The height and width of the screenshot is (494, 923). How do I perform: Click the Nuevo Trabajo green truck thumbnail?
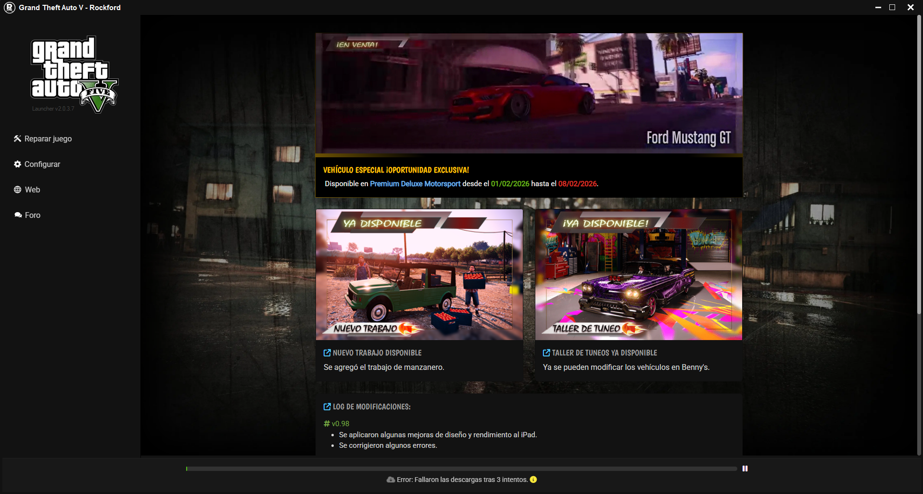tap(419, 275)
